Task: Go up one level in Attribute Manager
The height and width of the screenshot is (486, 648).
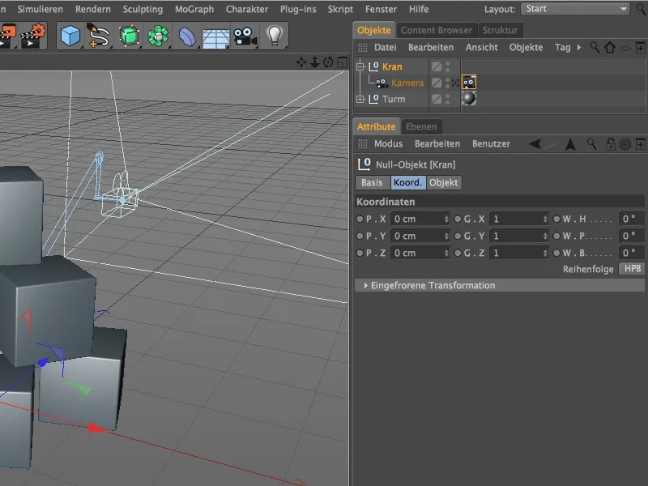Action: click(x=570, y=144)
